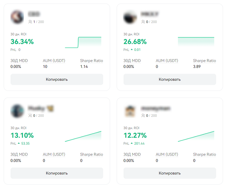Click the avatar of the 12.27% ROI trader
This screenshot has width=227, height=188.
tap(130, 111)
